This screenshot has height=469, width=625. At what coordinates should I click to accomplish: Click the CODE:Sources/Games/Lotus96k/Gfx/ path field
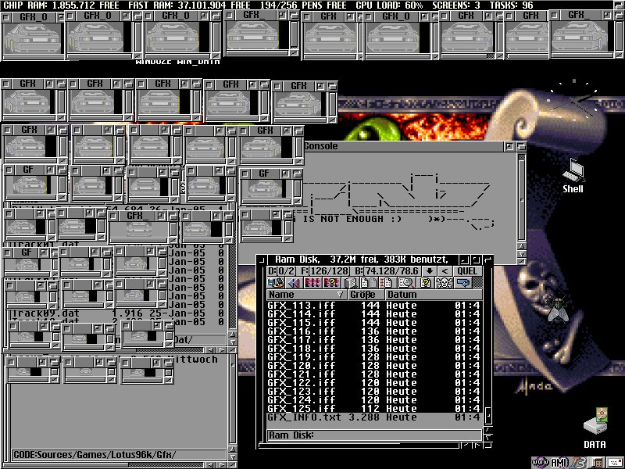pos(119,455)
